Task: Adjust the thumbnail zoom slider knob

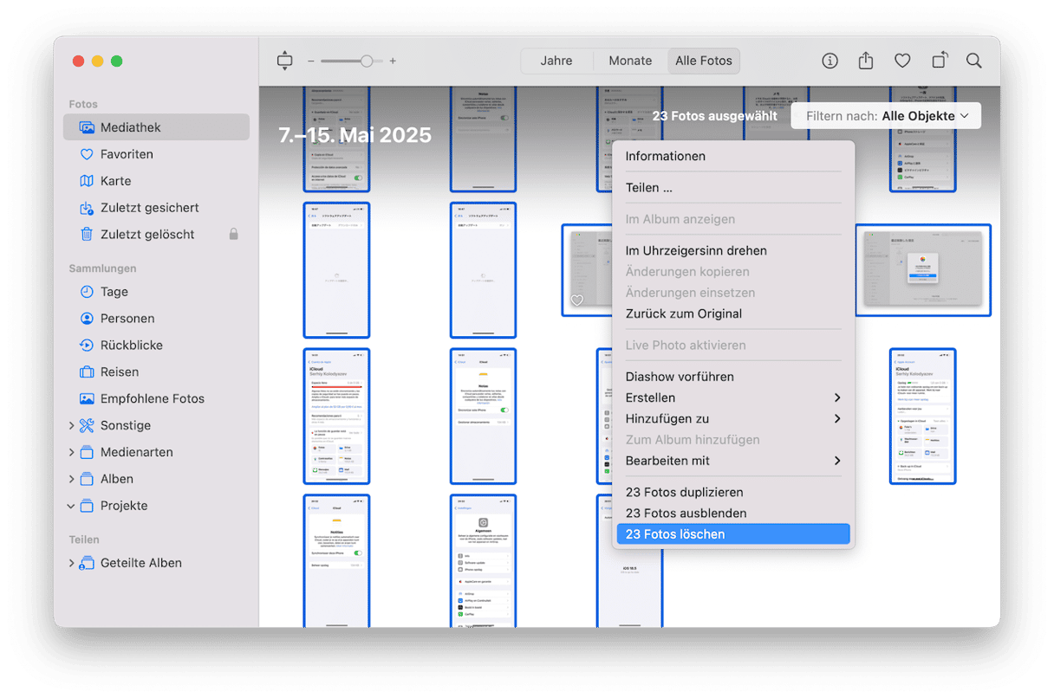Action: coord(367,61)
